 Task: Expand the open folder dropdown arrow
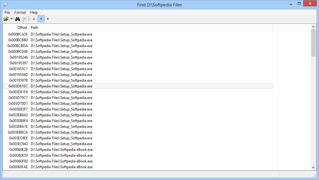pos(12,19)
